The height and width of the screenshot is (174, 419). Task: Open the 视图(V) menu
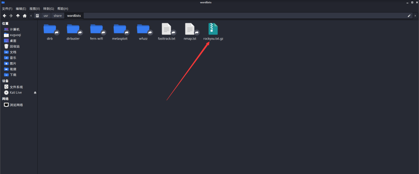pyautogui.click(x=35, y=9)
